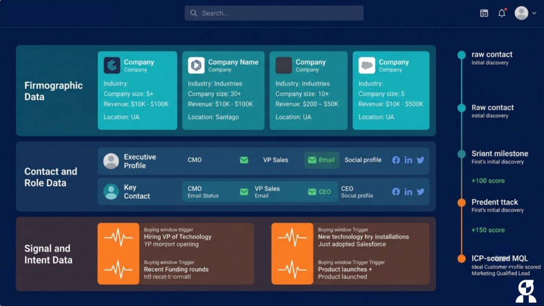
Task: Select the '+150 score' label
Action: pyautogui.click(x=488, y=230)
